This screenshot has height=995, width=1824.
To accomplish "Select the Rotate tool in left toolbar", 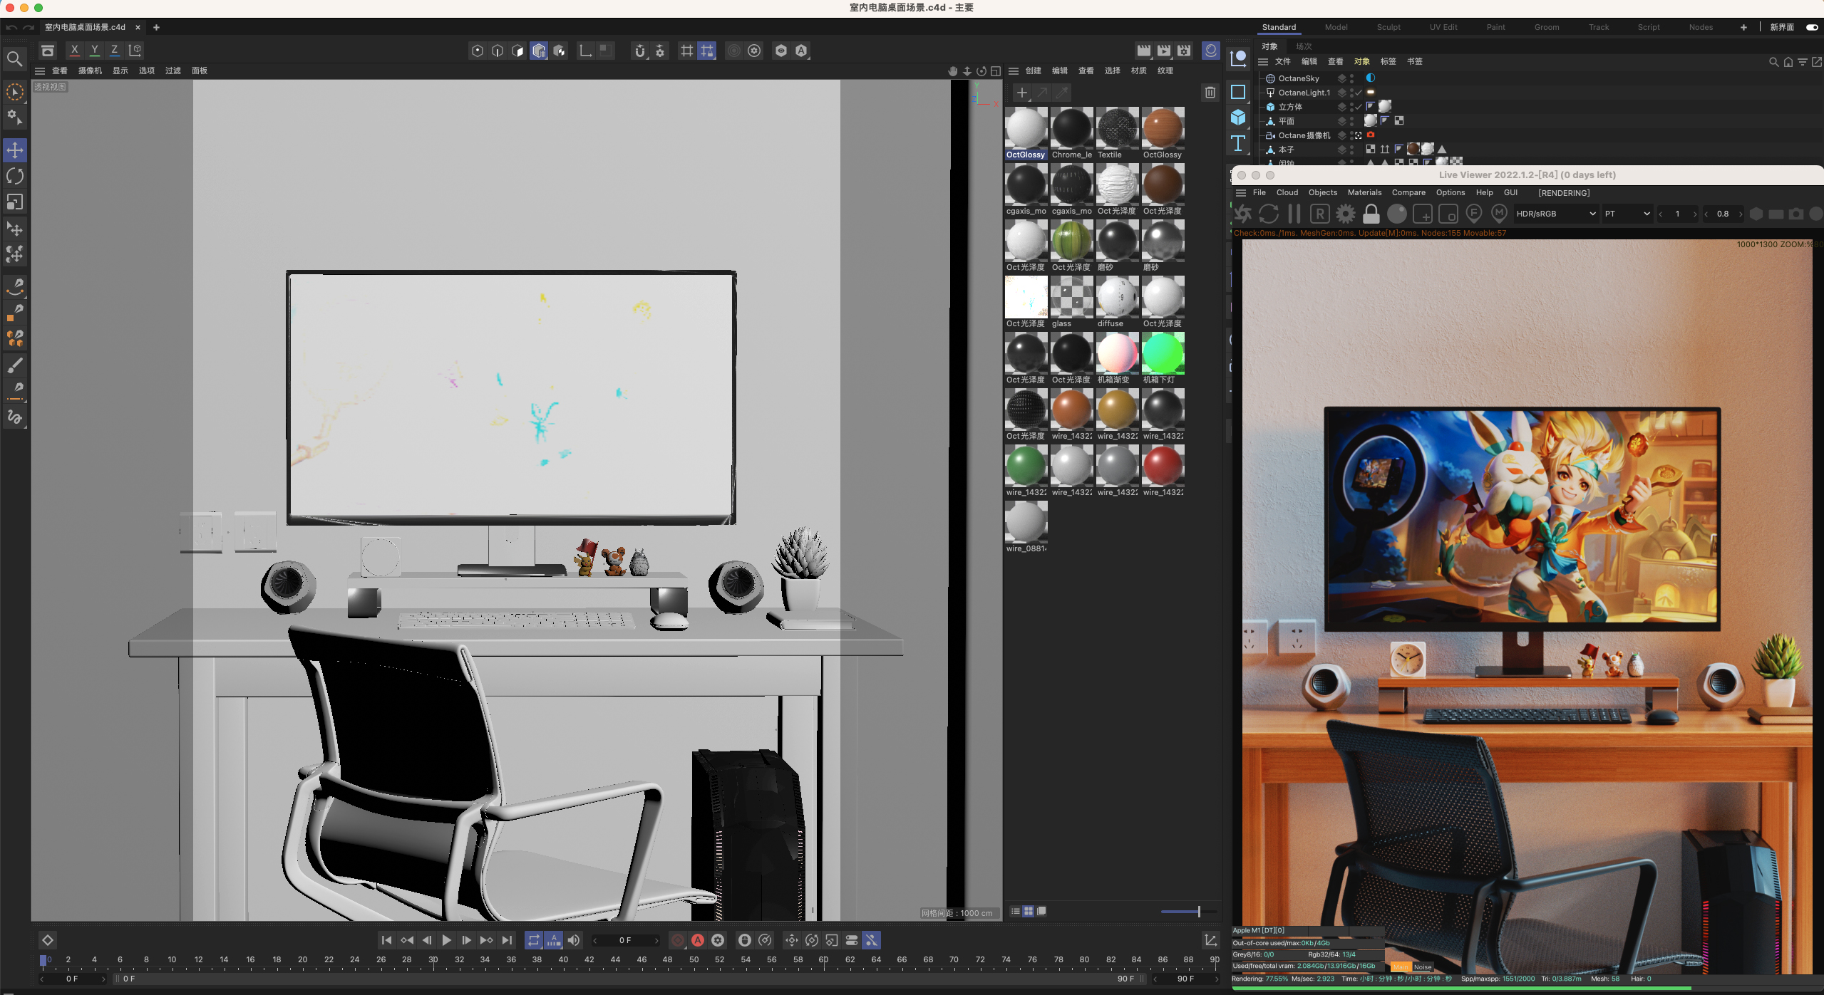I will tap(15, 176).
